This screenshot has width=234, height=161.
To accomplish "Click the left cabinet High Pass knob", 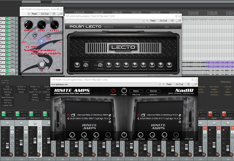I will pyautogui.click(x=72, y=135).
